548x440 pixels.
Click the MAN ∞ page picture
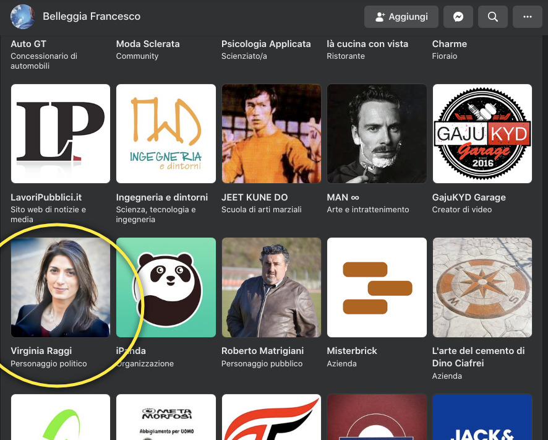point(377,134)
